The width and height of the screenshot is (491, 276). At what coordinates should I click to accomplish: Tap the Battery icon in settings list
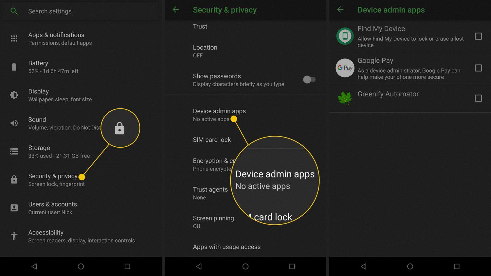pyautogui.click(x=14, y=67)
